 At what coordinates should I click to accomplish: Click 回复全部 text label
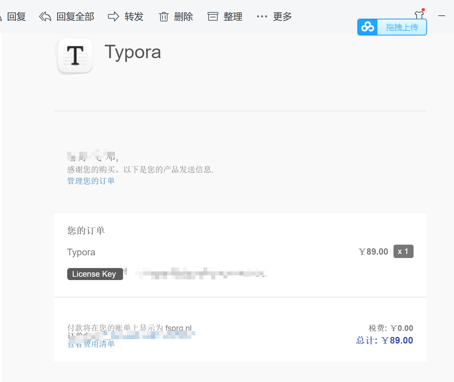coord(75,16)
